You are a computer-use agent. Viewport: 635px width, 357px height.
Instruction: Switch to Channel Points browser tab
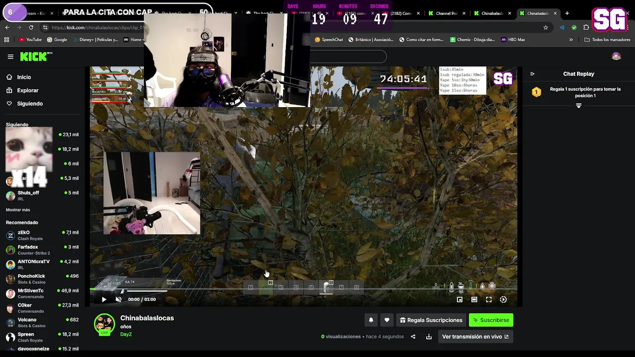(x=446, y=13)
